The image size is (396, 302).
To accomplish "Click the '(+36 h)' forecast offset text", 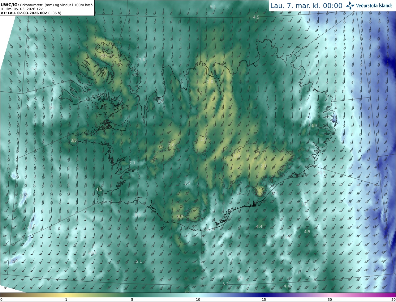I will point(54,13).
